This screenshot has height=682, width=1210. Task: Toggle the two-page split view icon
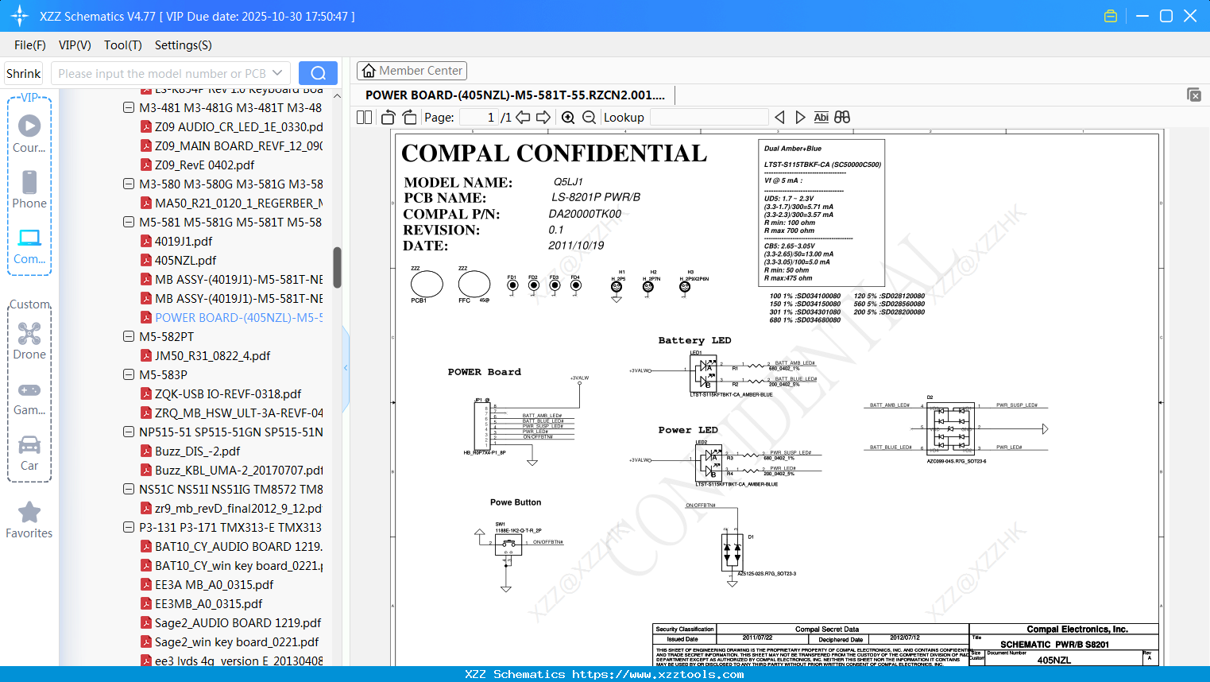[x=365, y=118]
